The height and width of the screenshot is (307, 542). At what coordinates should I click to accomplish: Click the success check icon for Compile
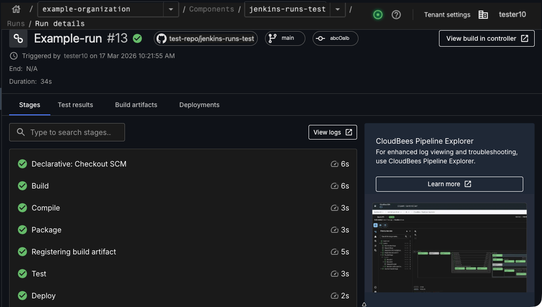point(22,208)
